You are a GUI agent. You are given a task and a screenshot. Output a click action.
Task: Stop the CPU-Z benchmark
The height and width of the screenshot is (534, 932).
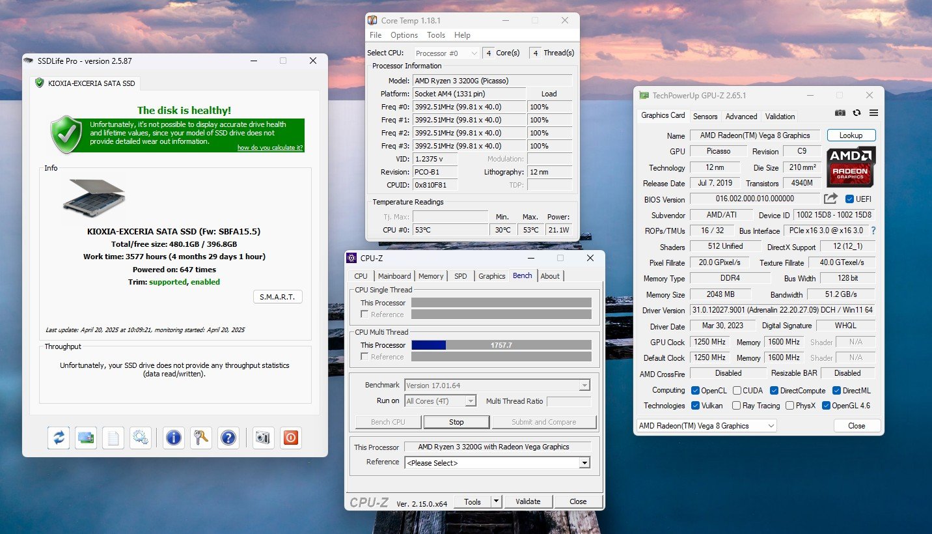pyautogui.click(x=456, y=422)
